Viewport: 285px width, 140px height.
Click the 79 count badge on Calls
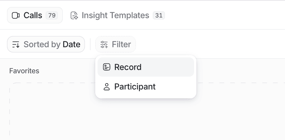coord(52,16)
